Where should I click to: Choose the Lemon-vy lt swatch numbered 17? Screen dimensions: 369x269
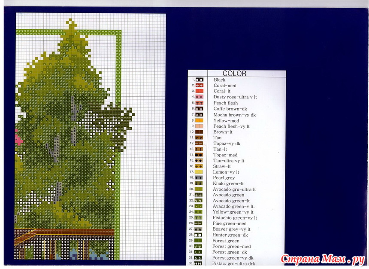coord(199,172)
